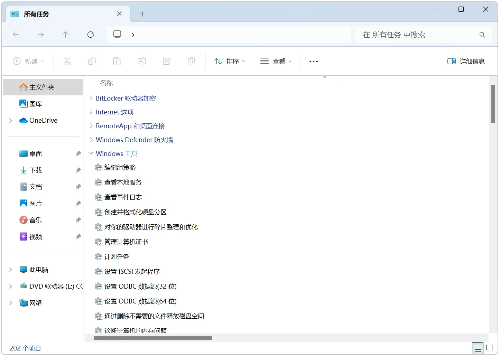Viewport: 500px width, 356px height.
Task: Click the Back arrow navigation button
Action: [x=16, y=34]
